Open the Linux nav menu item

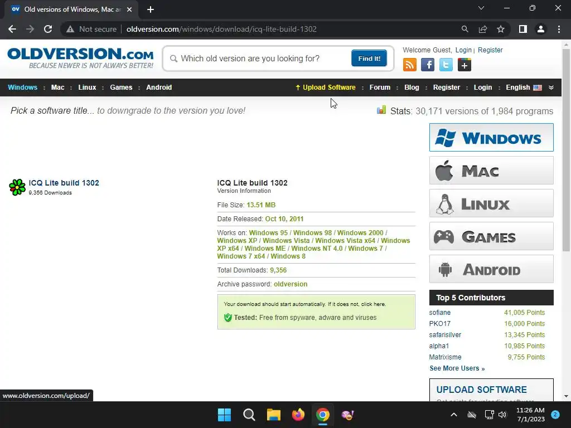[87, 87]
